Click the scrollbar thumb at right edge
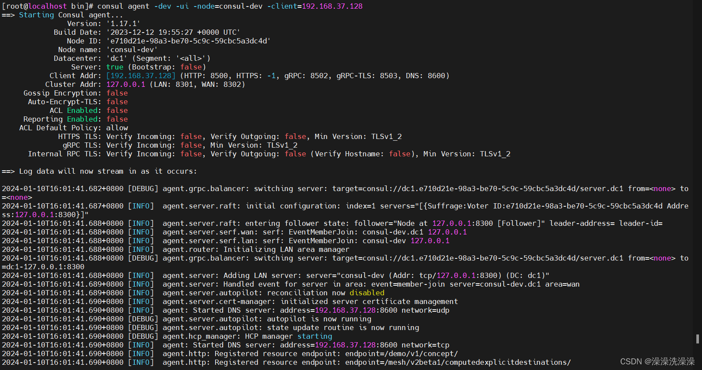The image size is (702, 370). (x=697, y=339)
